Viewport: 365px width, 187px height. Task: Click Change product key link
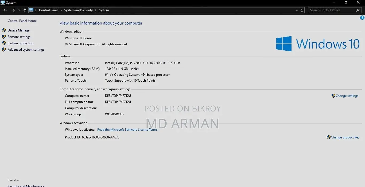pyautogui.click(x=345, y=137)
